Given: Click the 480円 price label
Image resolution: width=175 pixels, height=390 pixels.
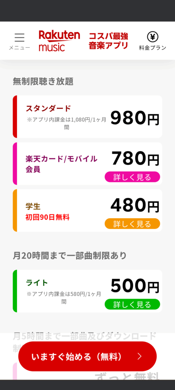Looking at the screenshot, I should point(135,205).
